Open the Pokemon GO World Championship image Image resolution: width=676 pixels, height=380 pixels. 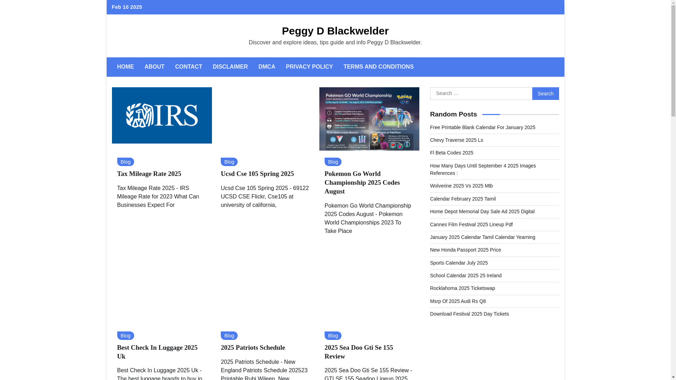click(369, 119)
